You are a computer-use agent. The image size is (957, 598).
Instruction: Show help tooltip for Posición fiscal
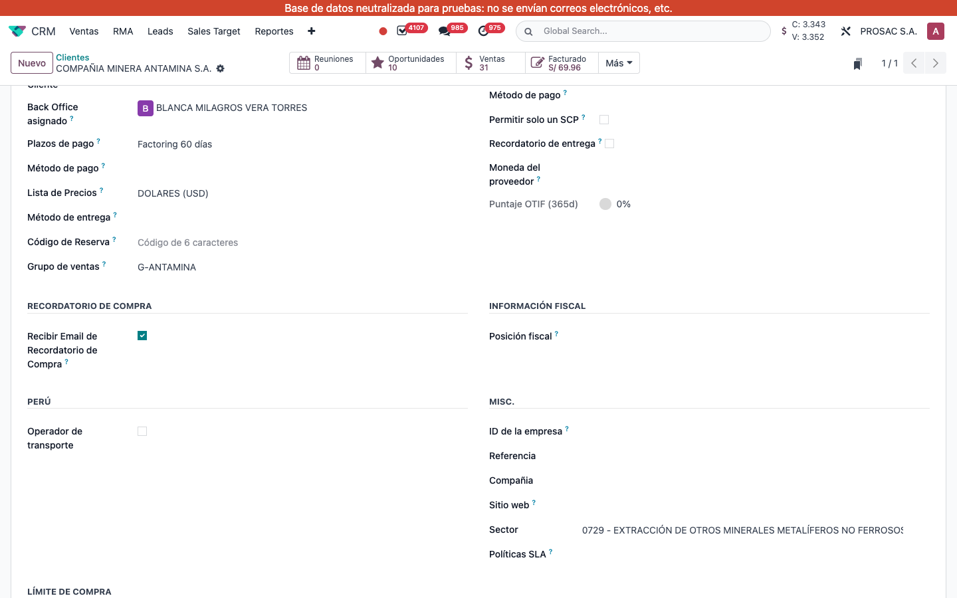coord(556,334)
